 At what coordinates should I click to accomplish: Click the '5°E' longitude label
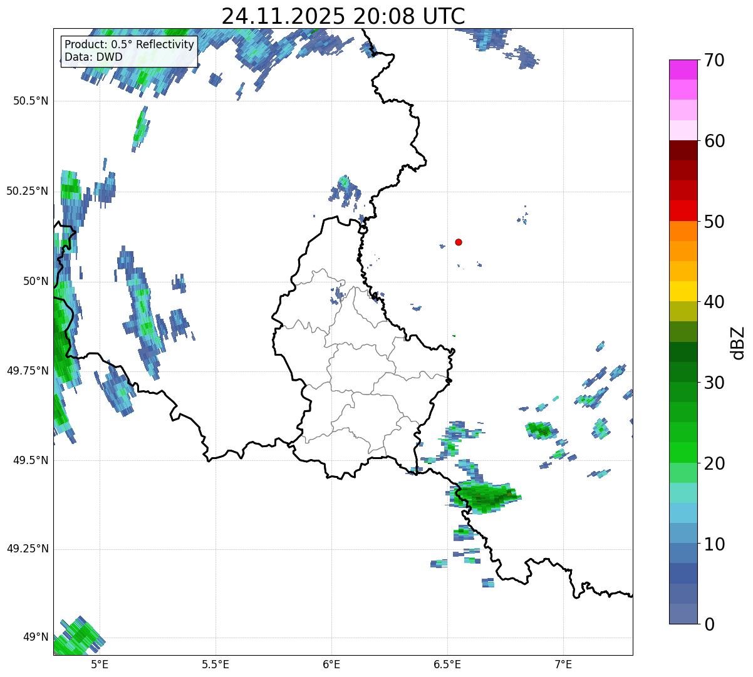coord(100,664)
